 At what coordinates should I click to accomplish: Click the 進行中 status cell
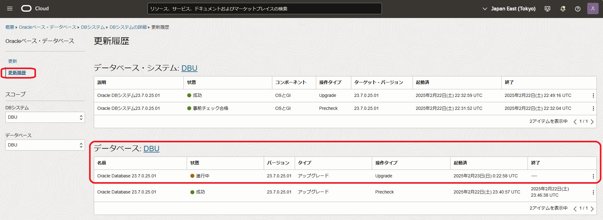[x=200, y=176]
